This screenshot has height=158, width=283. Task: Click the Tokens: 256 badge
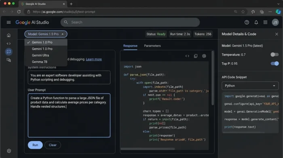203,34
